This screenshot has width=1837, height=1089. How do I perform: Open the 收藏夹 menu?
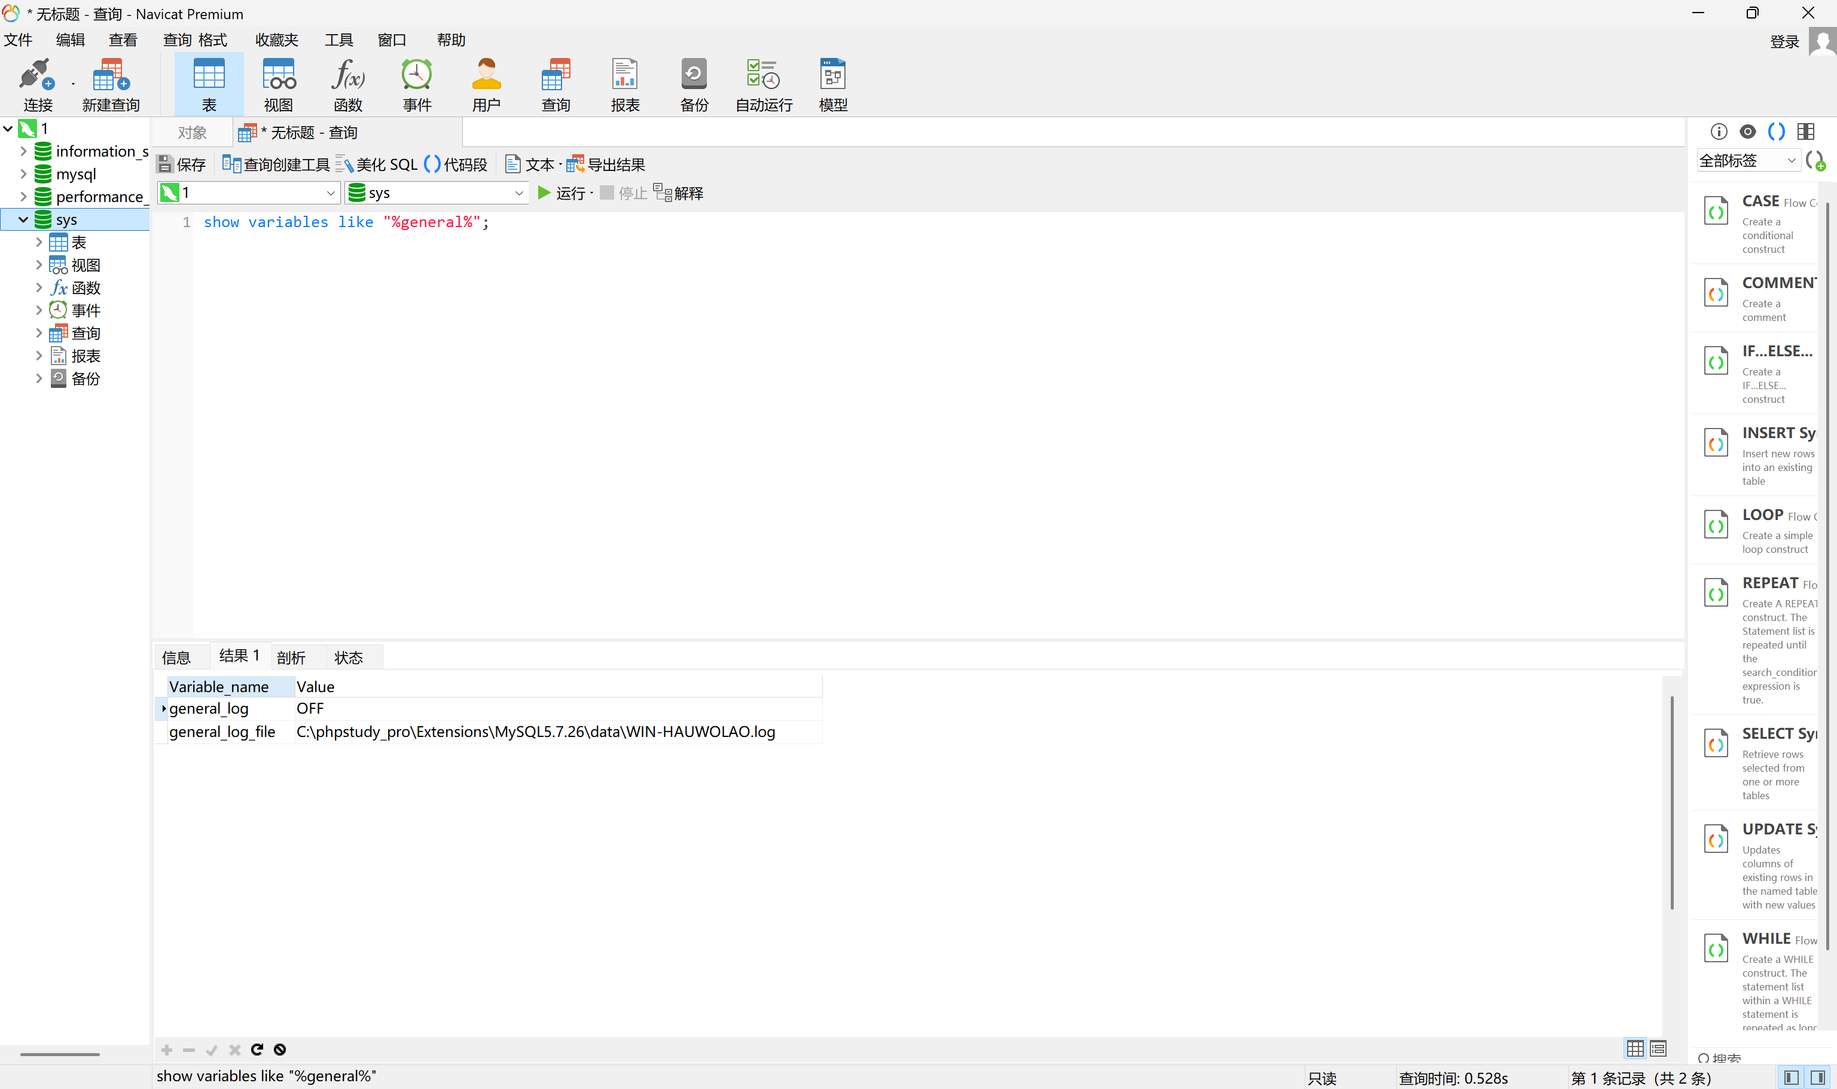276,39
